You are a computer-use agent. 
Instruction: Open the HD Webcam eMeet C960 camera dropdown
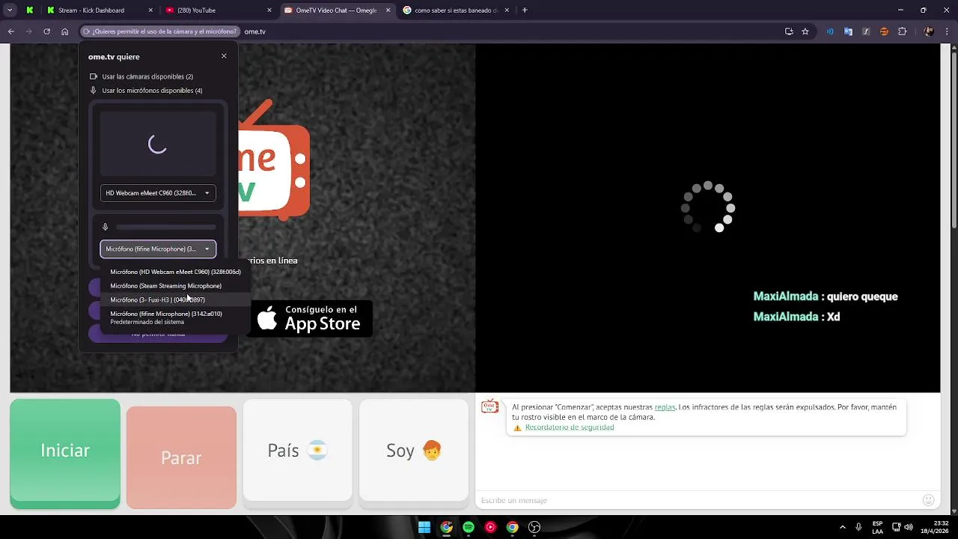[158, 193]
